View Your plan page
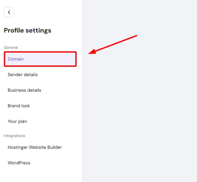The height and width of the screenshot is (182, 197). pyautogui.click(x=40, y=121)
